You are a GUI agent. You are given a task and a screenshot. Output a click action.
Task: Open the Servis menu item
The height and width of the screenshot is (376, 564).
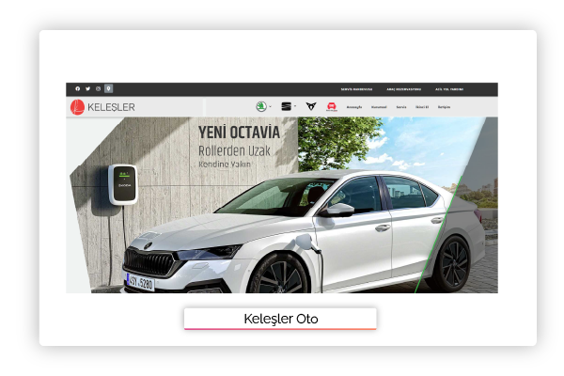click(401, 107)
